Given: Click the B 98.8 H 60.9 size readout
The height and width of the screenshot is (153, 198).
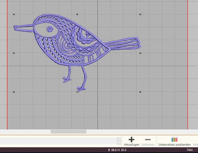Looking at the screenshot, I should point(117,150).
